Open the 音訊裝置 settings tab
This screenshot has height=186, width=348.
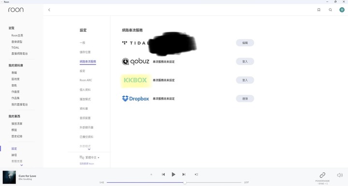(85, 118)
